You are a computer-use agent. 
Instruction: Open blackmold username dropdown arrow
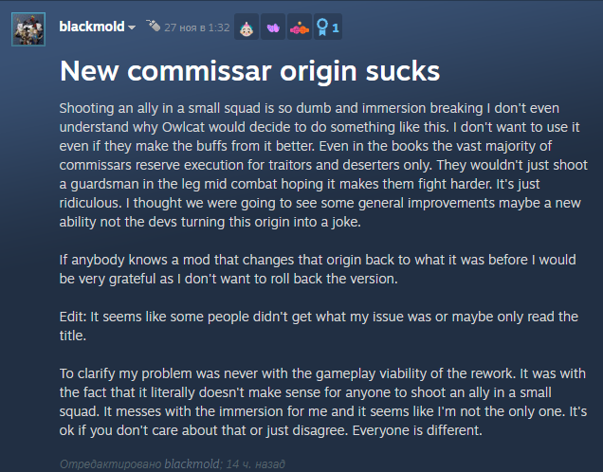click(132, 27)
